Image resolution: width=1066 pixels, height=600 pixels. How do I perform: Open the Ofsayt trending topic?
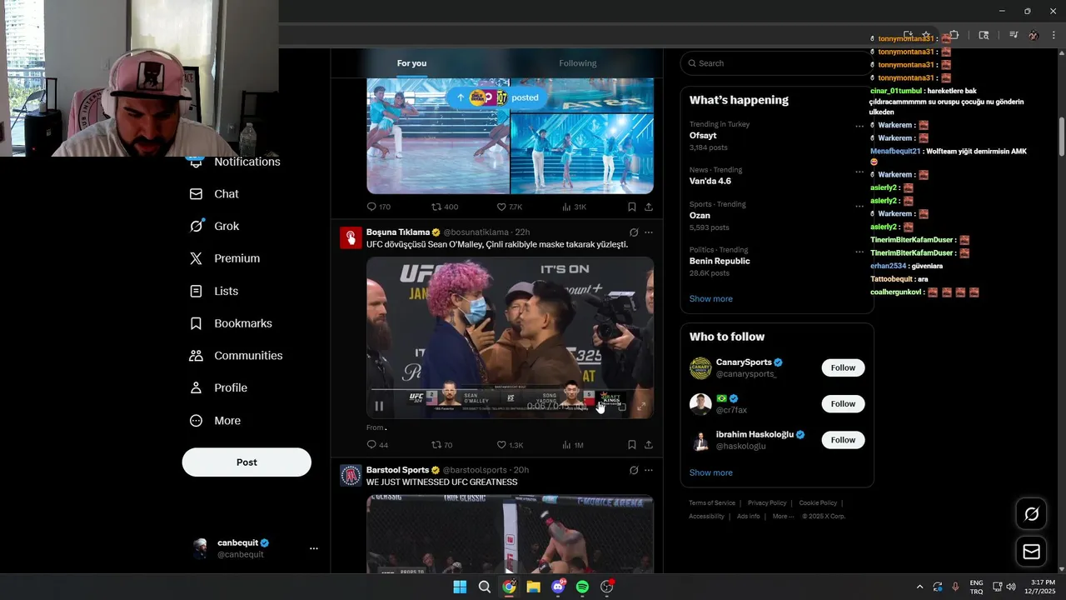pyautogui.click(x=703, y=136)
